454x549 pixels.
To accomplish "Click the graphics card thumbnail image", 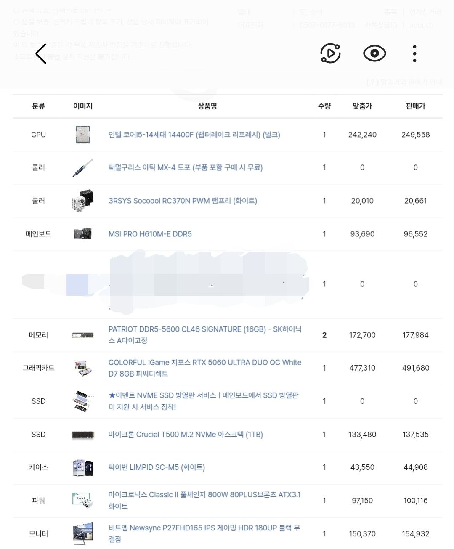I will click(82, 368).
